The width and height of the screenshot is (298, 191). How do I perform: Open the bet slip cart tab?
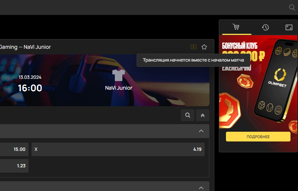coord(236,27)
